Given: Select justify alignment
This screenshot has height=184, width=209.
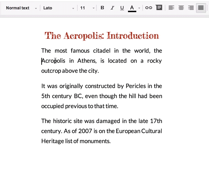Looking at the screenshot, I should click(x=201, y=8).
